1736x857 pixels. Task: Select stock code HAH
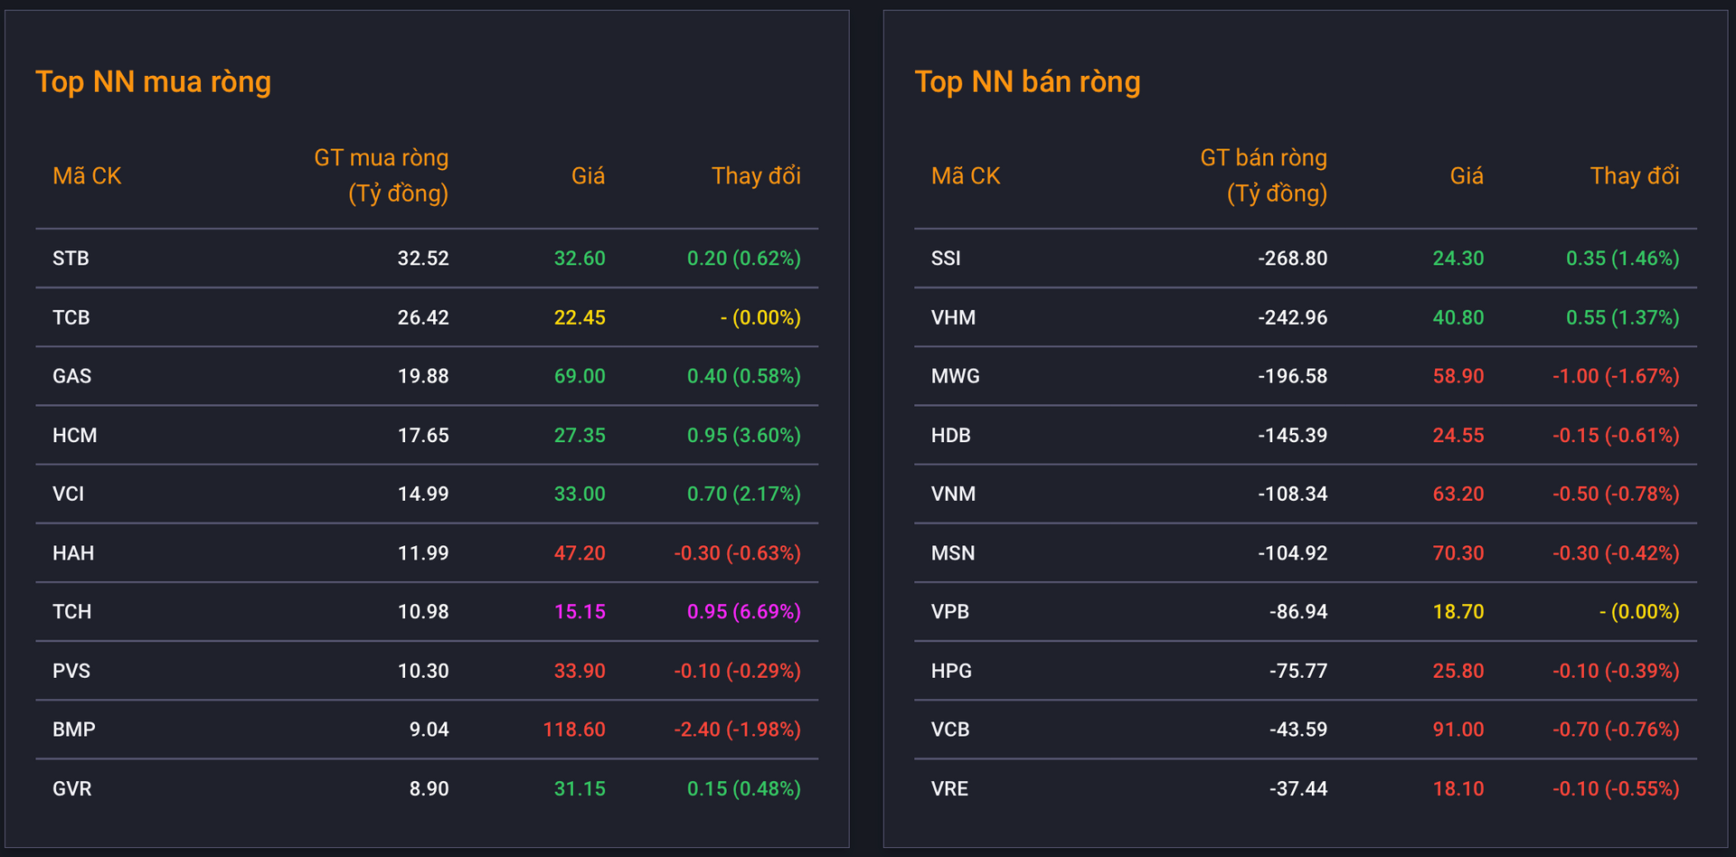tap(73, 552)
